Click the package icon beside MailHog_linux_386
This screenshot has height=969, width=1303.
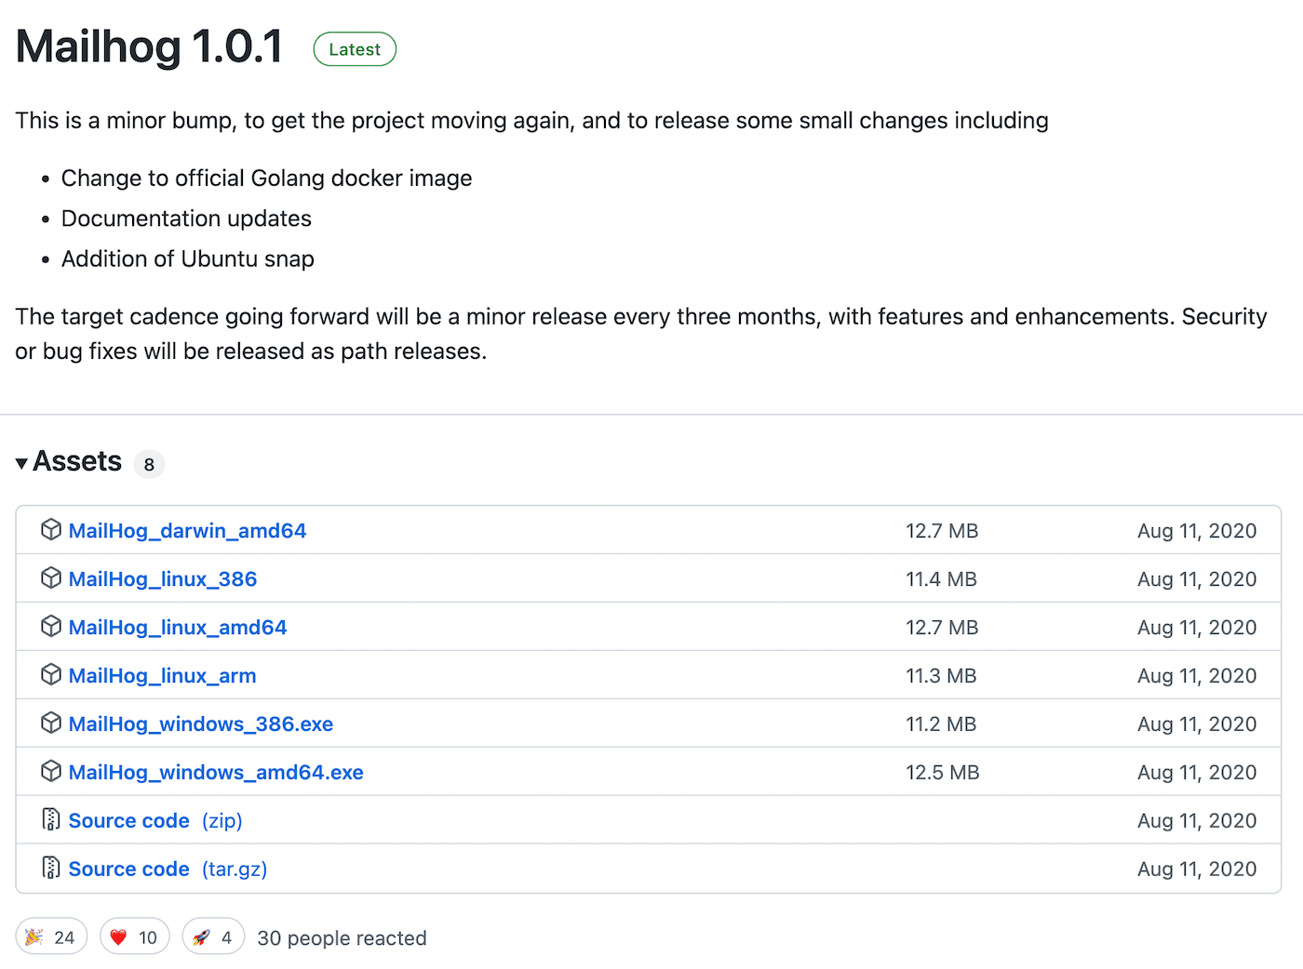51,577
